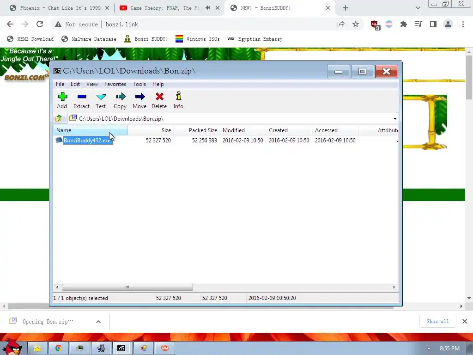Reload the bonzi.link page
473x355 pixels.
tap(40, 24)
